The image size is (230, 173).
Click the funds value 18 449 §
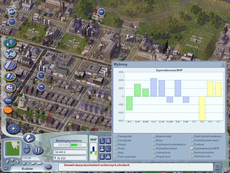coord(70,152)
